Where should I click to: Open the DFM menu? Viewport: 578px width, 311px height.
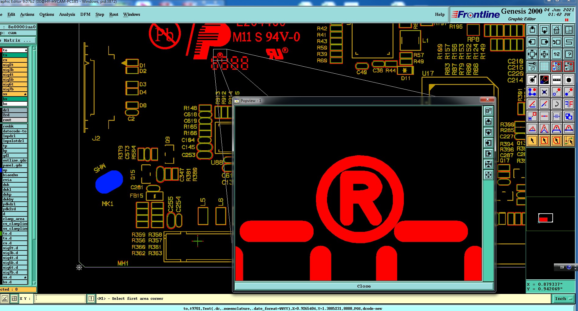click(85, 14)
